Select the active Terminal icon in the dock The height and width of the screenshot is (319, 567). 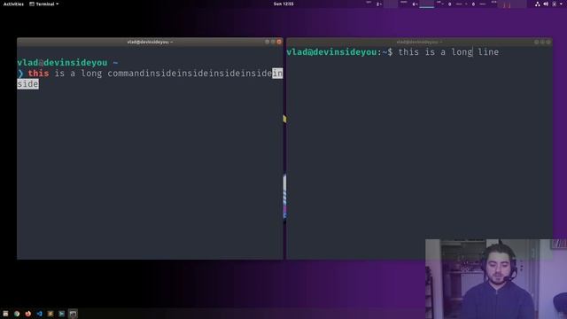(73, 314)
